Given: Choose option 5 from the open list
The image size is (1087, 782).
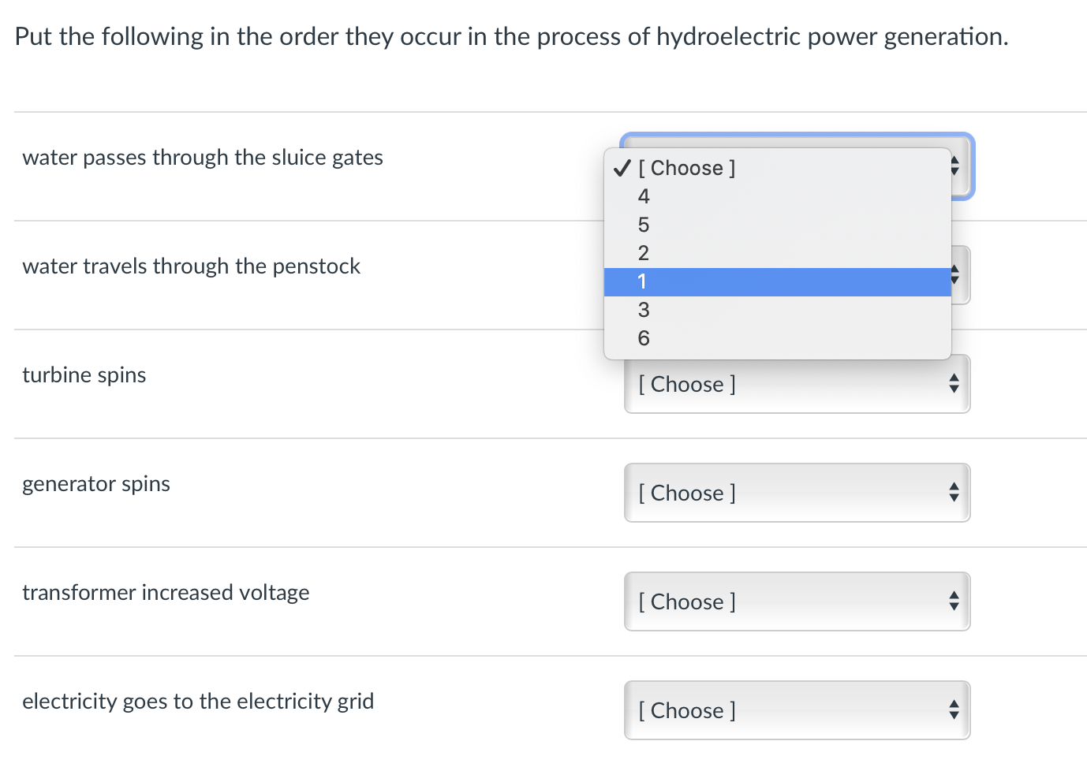Looking at the screenshot, I should (x=644, y=225).
